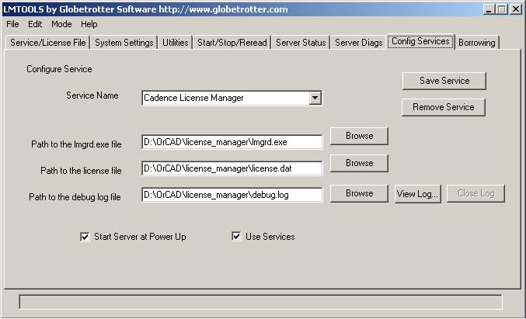Click the Close Log button
526x319 pixels.
coord(475,193)
